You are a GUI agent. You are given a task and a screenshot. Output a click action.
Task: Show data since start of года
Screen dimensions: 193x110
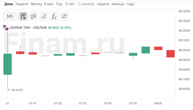click(130, 4)
